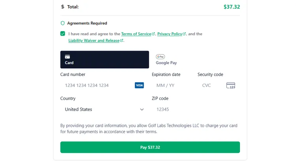Expand the United States dropdown chevron
296x164 pixels.
[142, 109]
